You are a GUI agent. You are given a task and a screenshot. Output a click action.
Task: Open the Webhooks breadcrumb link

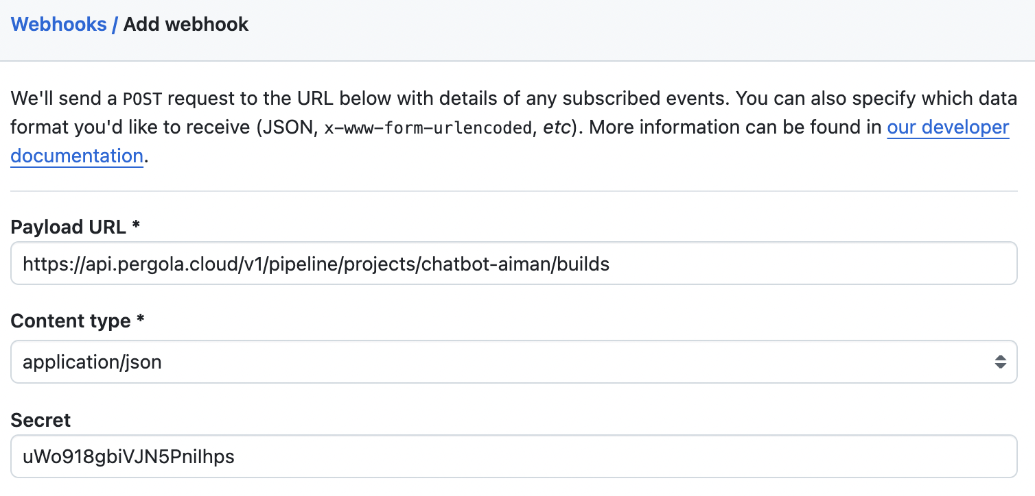coord(59,25)
